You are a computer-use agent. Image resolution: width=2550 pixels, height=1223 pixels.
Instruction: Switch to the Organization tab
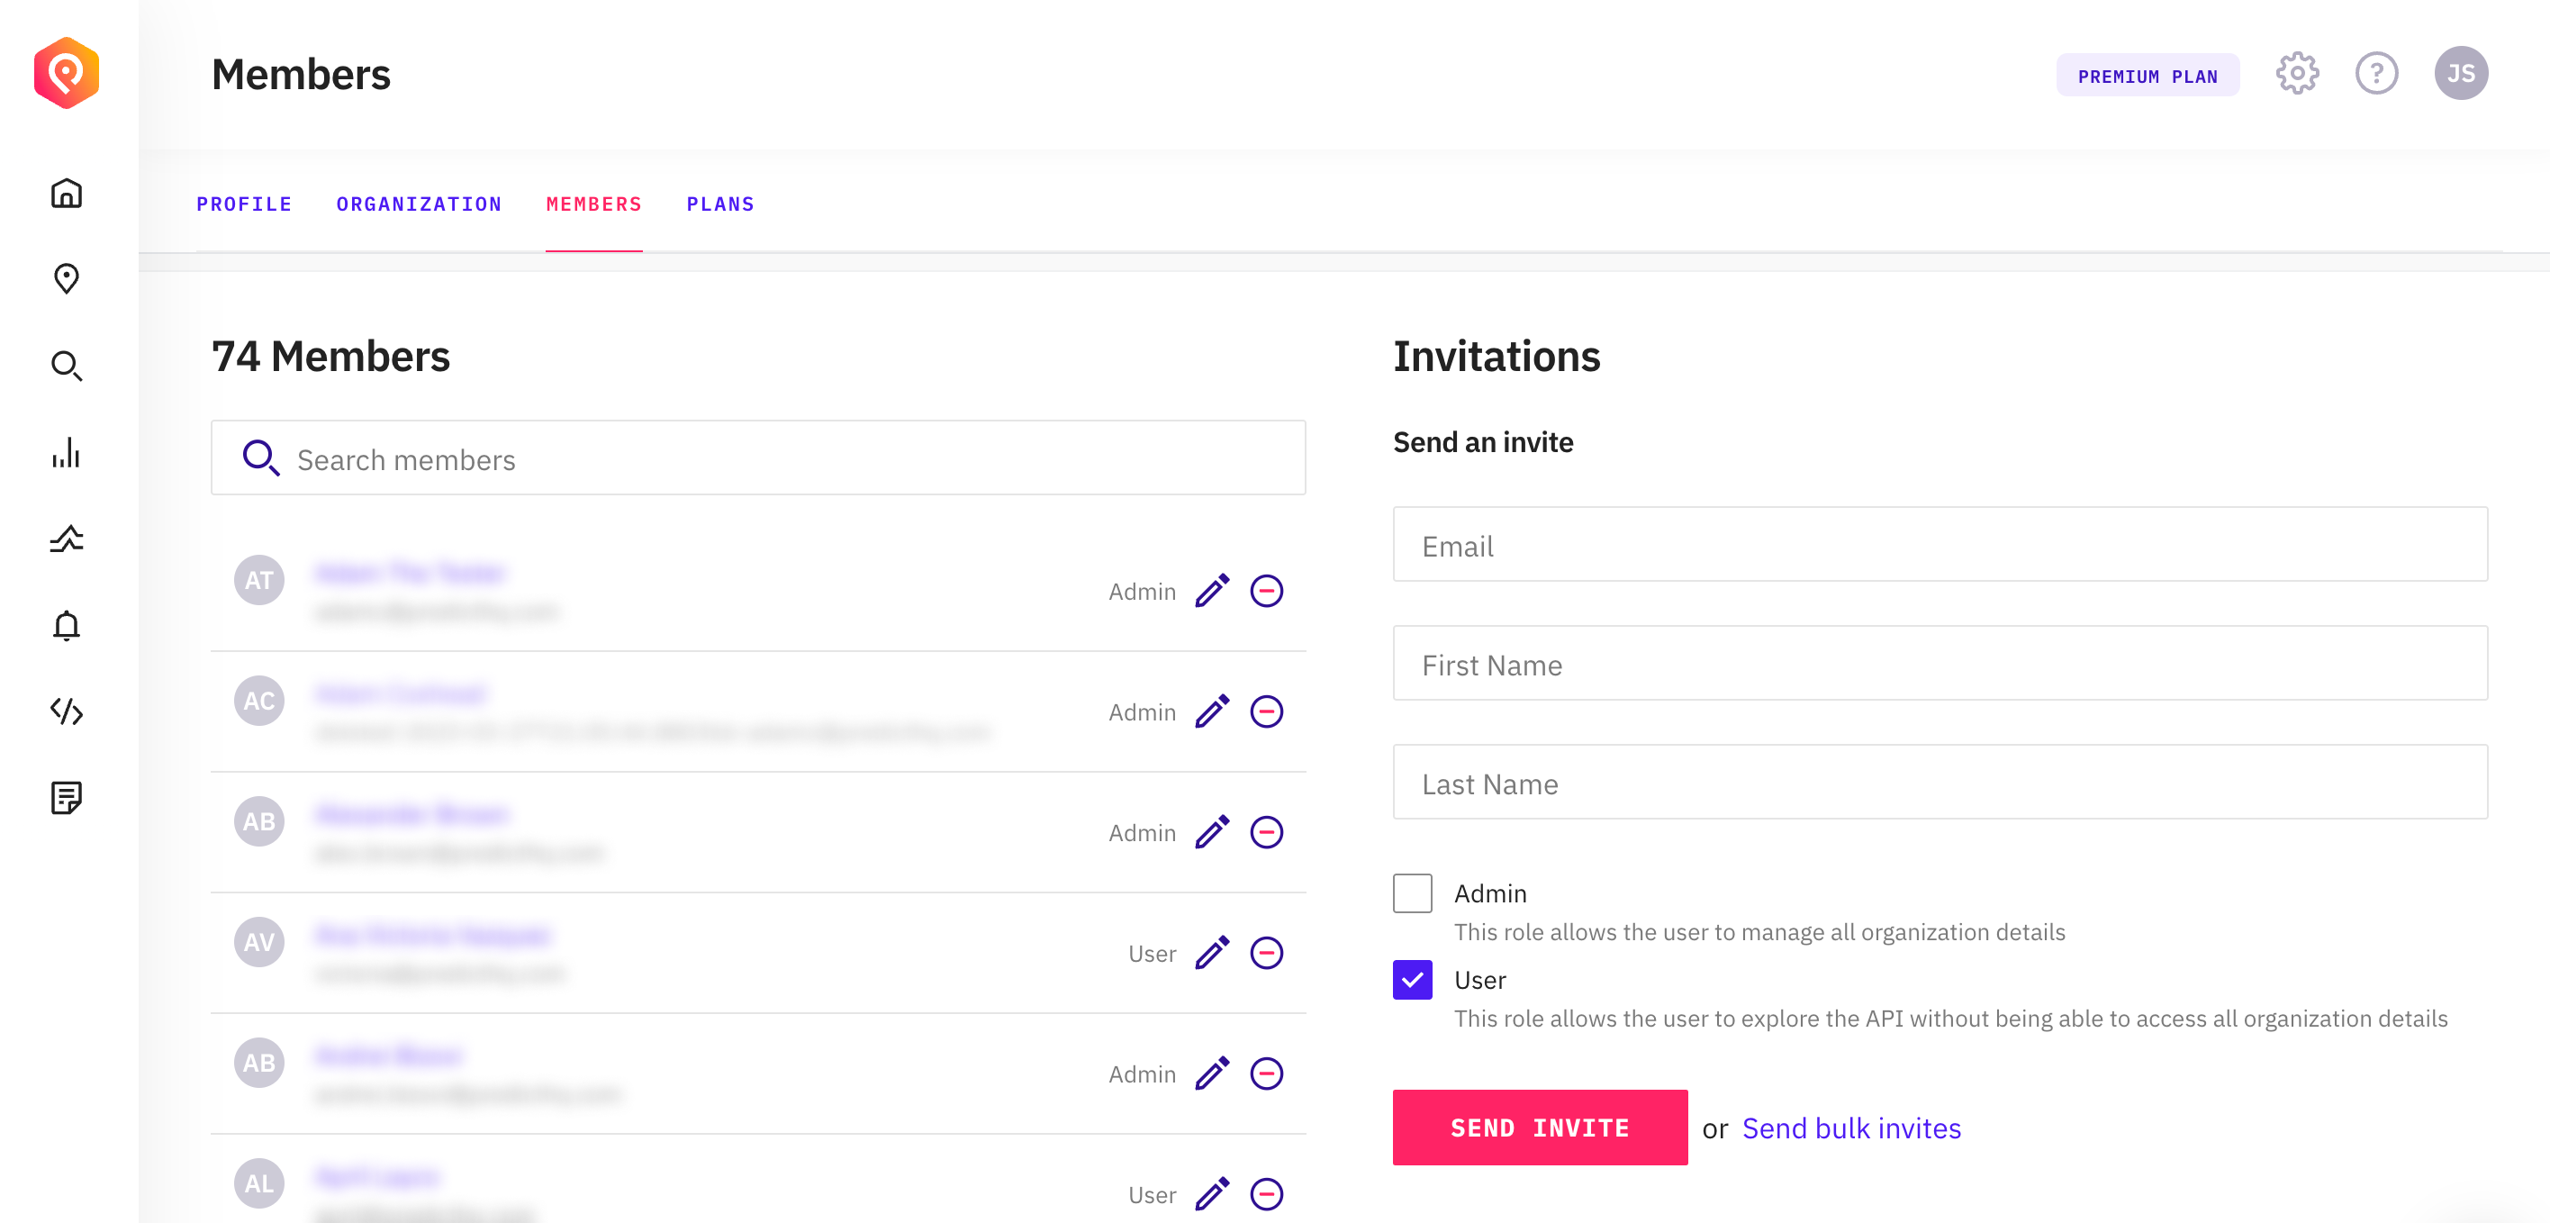[x=419, y=204]
